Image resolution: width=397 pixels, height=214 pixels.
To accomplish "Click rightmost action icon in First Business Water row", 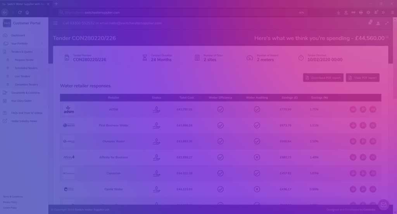I will pos(373,125).
